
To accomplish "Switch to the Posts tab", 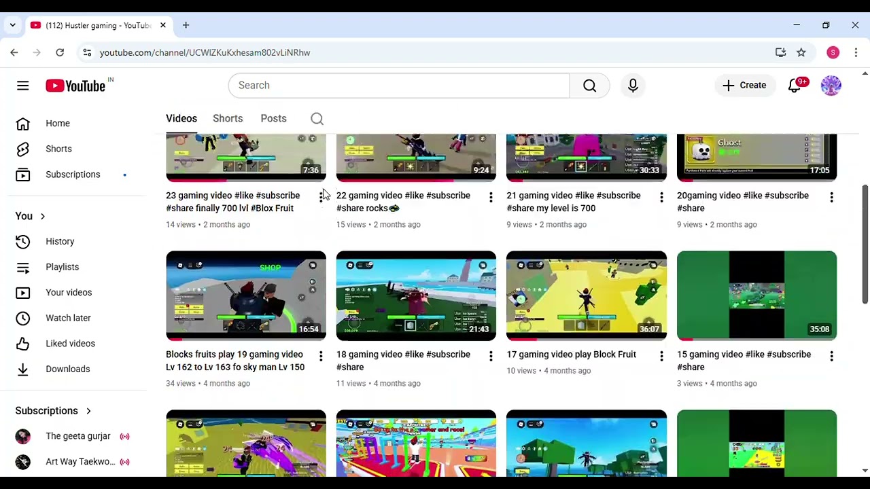I will click(273, 119).
